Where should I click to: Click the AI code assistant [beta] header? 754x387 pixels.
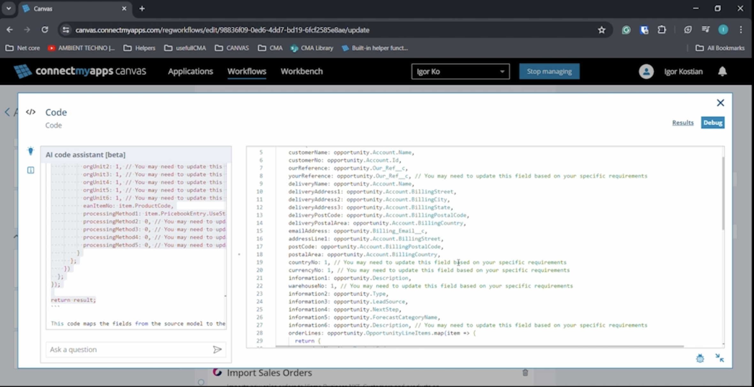click(85, 155)
